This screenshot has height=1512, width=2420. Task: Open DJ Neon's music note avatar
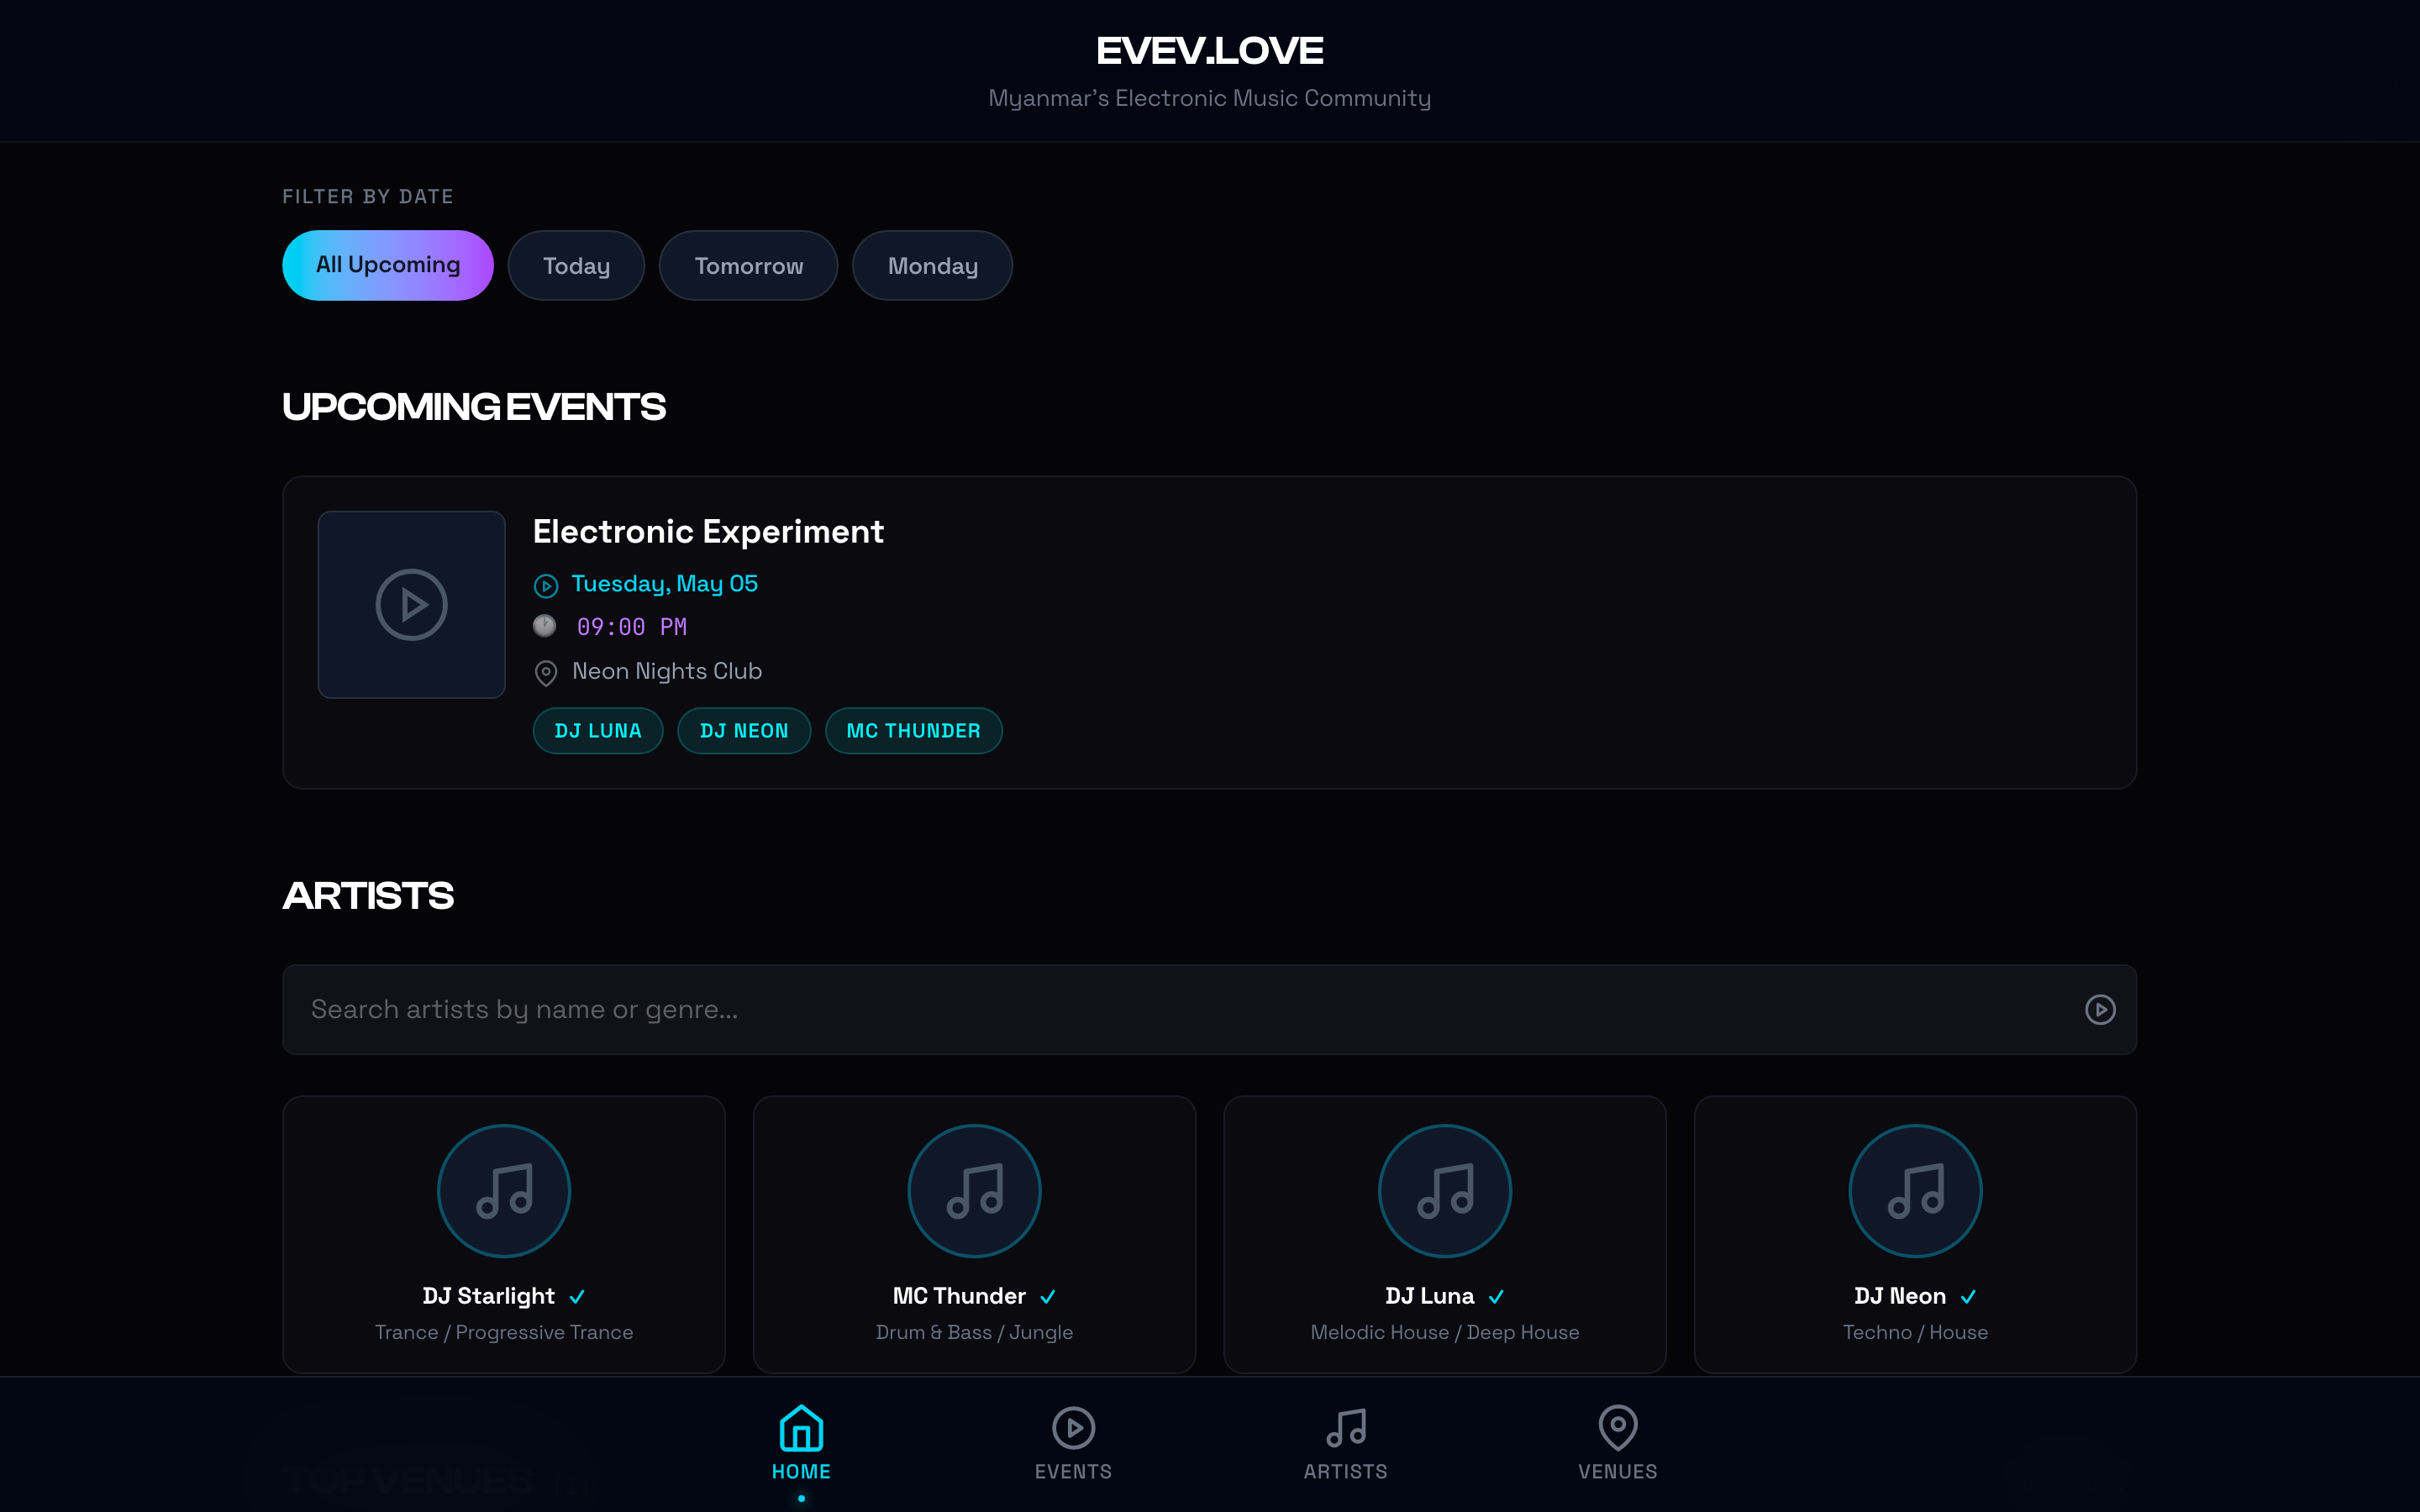click(1915, 1191)
